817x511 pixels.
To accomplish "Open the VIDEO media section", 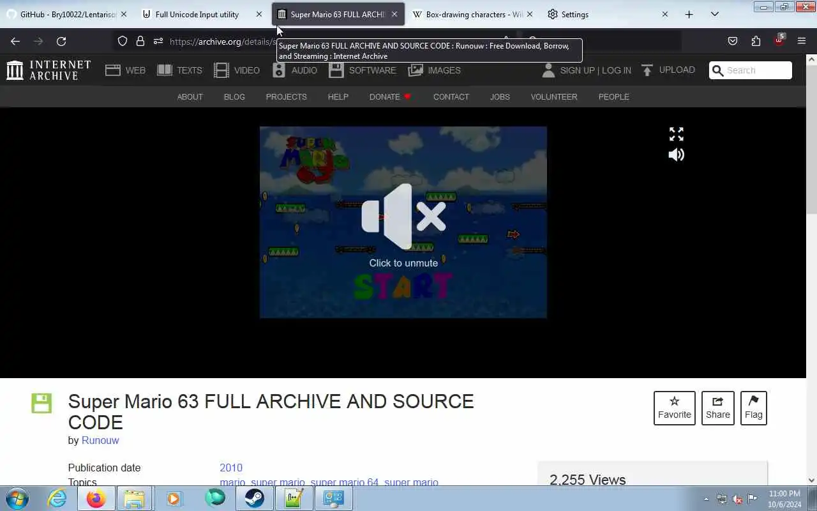I will (x=237, y=70).
